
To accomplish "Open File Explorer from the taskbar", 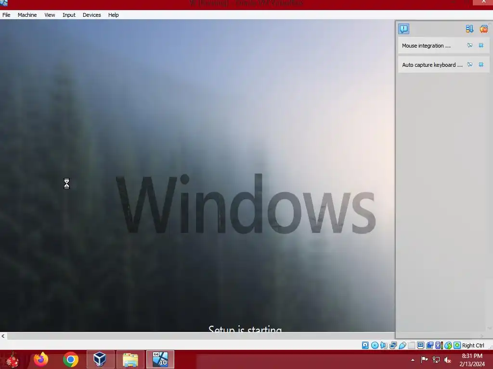I will [x=130, y=359].
